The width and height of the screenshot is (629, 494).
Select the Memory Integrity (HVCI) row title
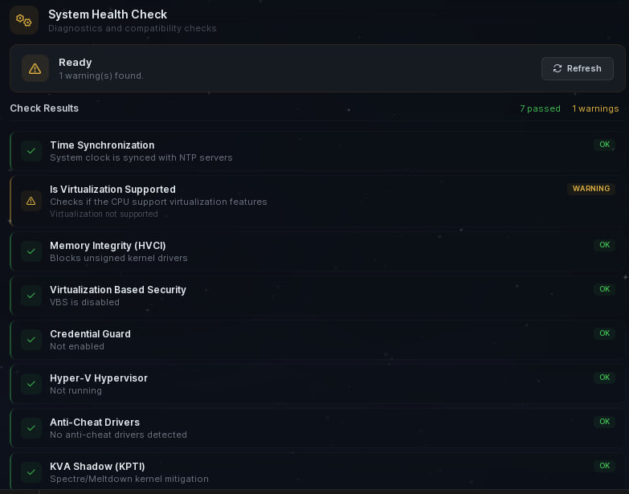pyautogui.click(x=108, y=245)
